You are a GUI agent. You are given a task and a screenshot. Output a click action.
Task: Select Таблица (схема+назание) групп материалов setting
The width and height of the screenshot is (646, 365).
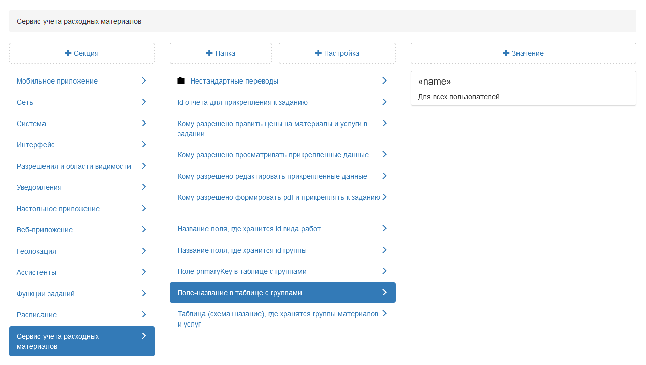278,319
